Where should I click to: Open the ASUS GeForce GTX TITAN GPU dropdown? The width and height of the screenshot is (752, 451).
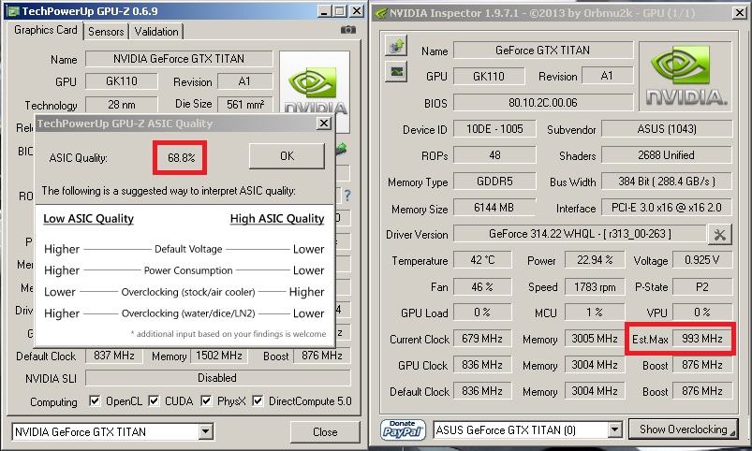click(614, 429)
